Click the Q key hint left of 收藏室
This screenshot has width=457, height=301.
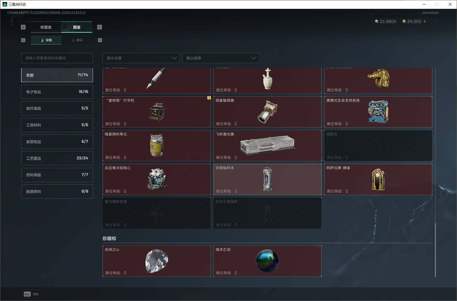23,27
